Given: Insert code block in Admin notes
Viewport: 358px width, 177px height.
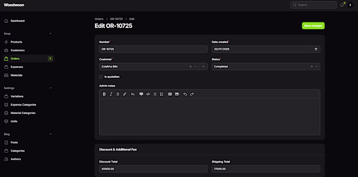Looking at the screenshot, I should (148, 94).
